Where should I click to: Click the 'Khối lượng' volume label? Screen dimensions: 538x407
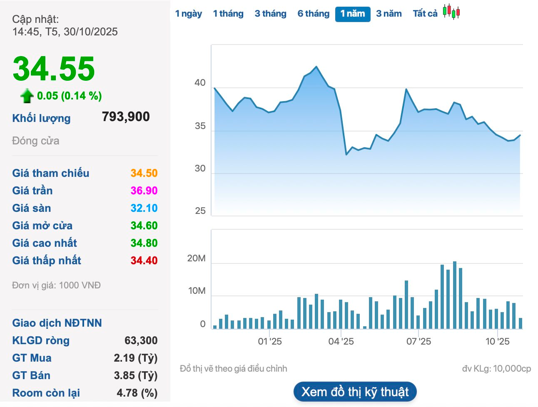(x=41, y=118)
